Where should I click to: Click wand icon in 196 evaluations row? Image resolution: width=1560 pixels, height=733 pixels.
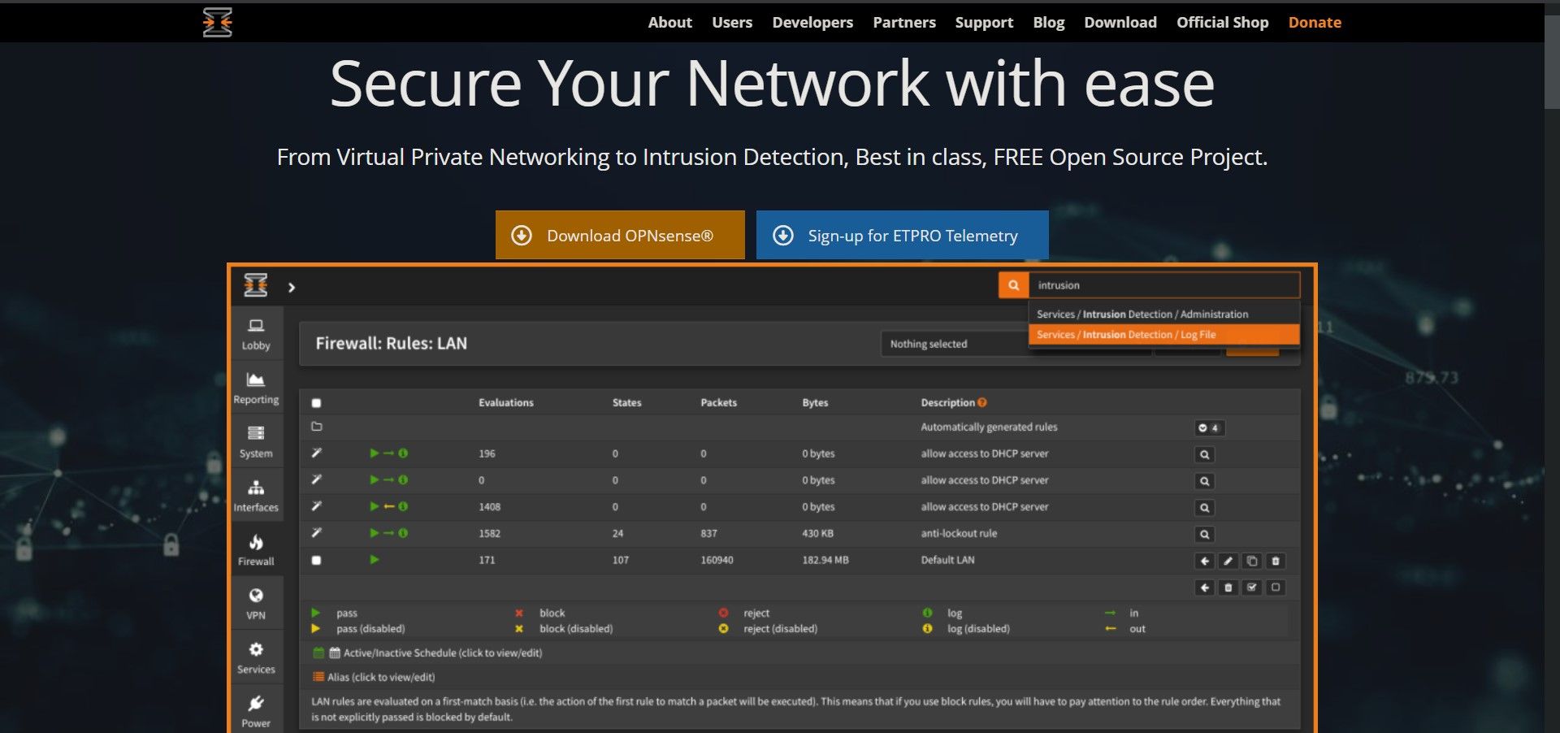click(317, 453)
